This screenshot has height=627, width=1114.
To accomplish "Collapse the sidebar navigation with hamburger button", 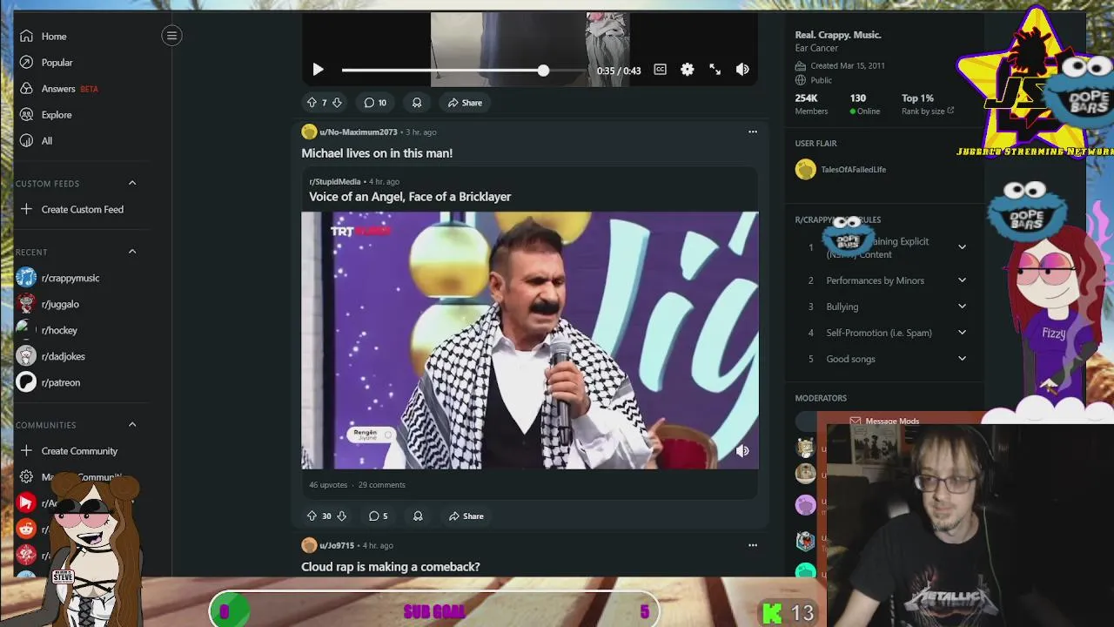I will click(x=171, y=36).
